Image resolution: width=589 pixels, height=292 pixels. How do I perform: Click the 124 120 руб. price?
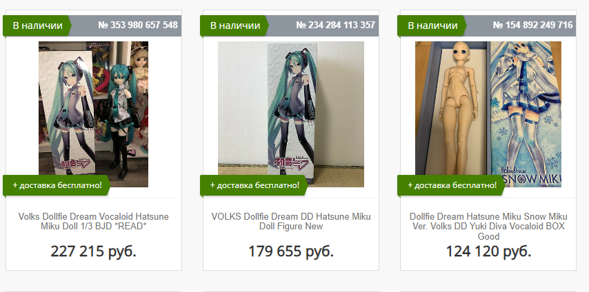pos(488,251)
